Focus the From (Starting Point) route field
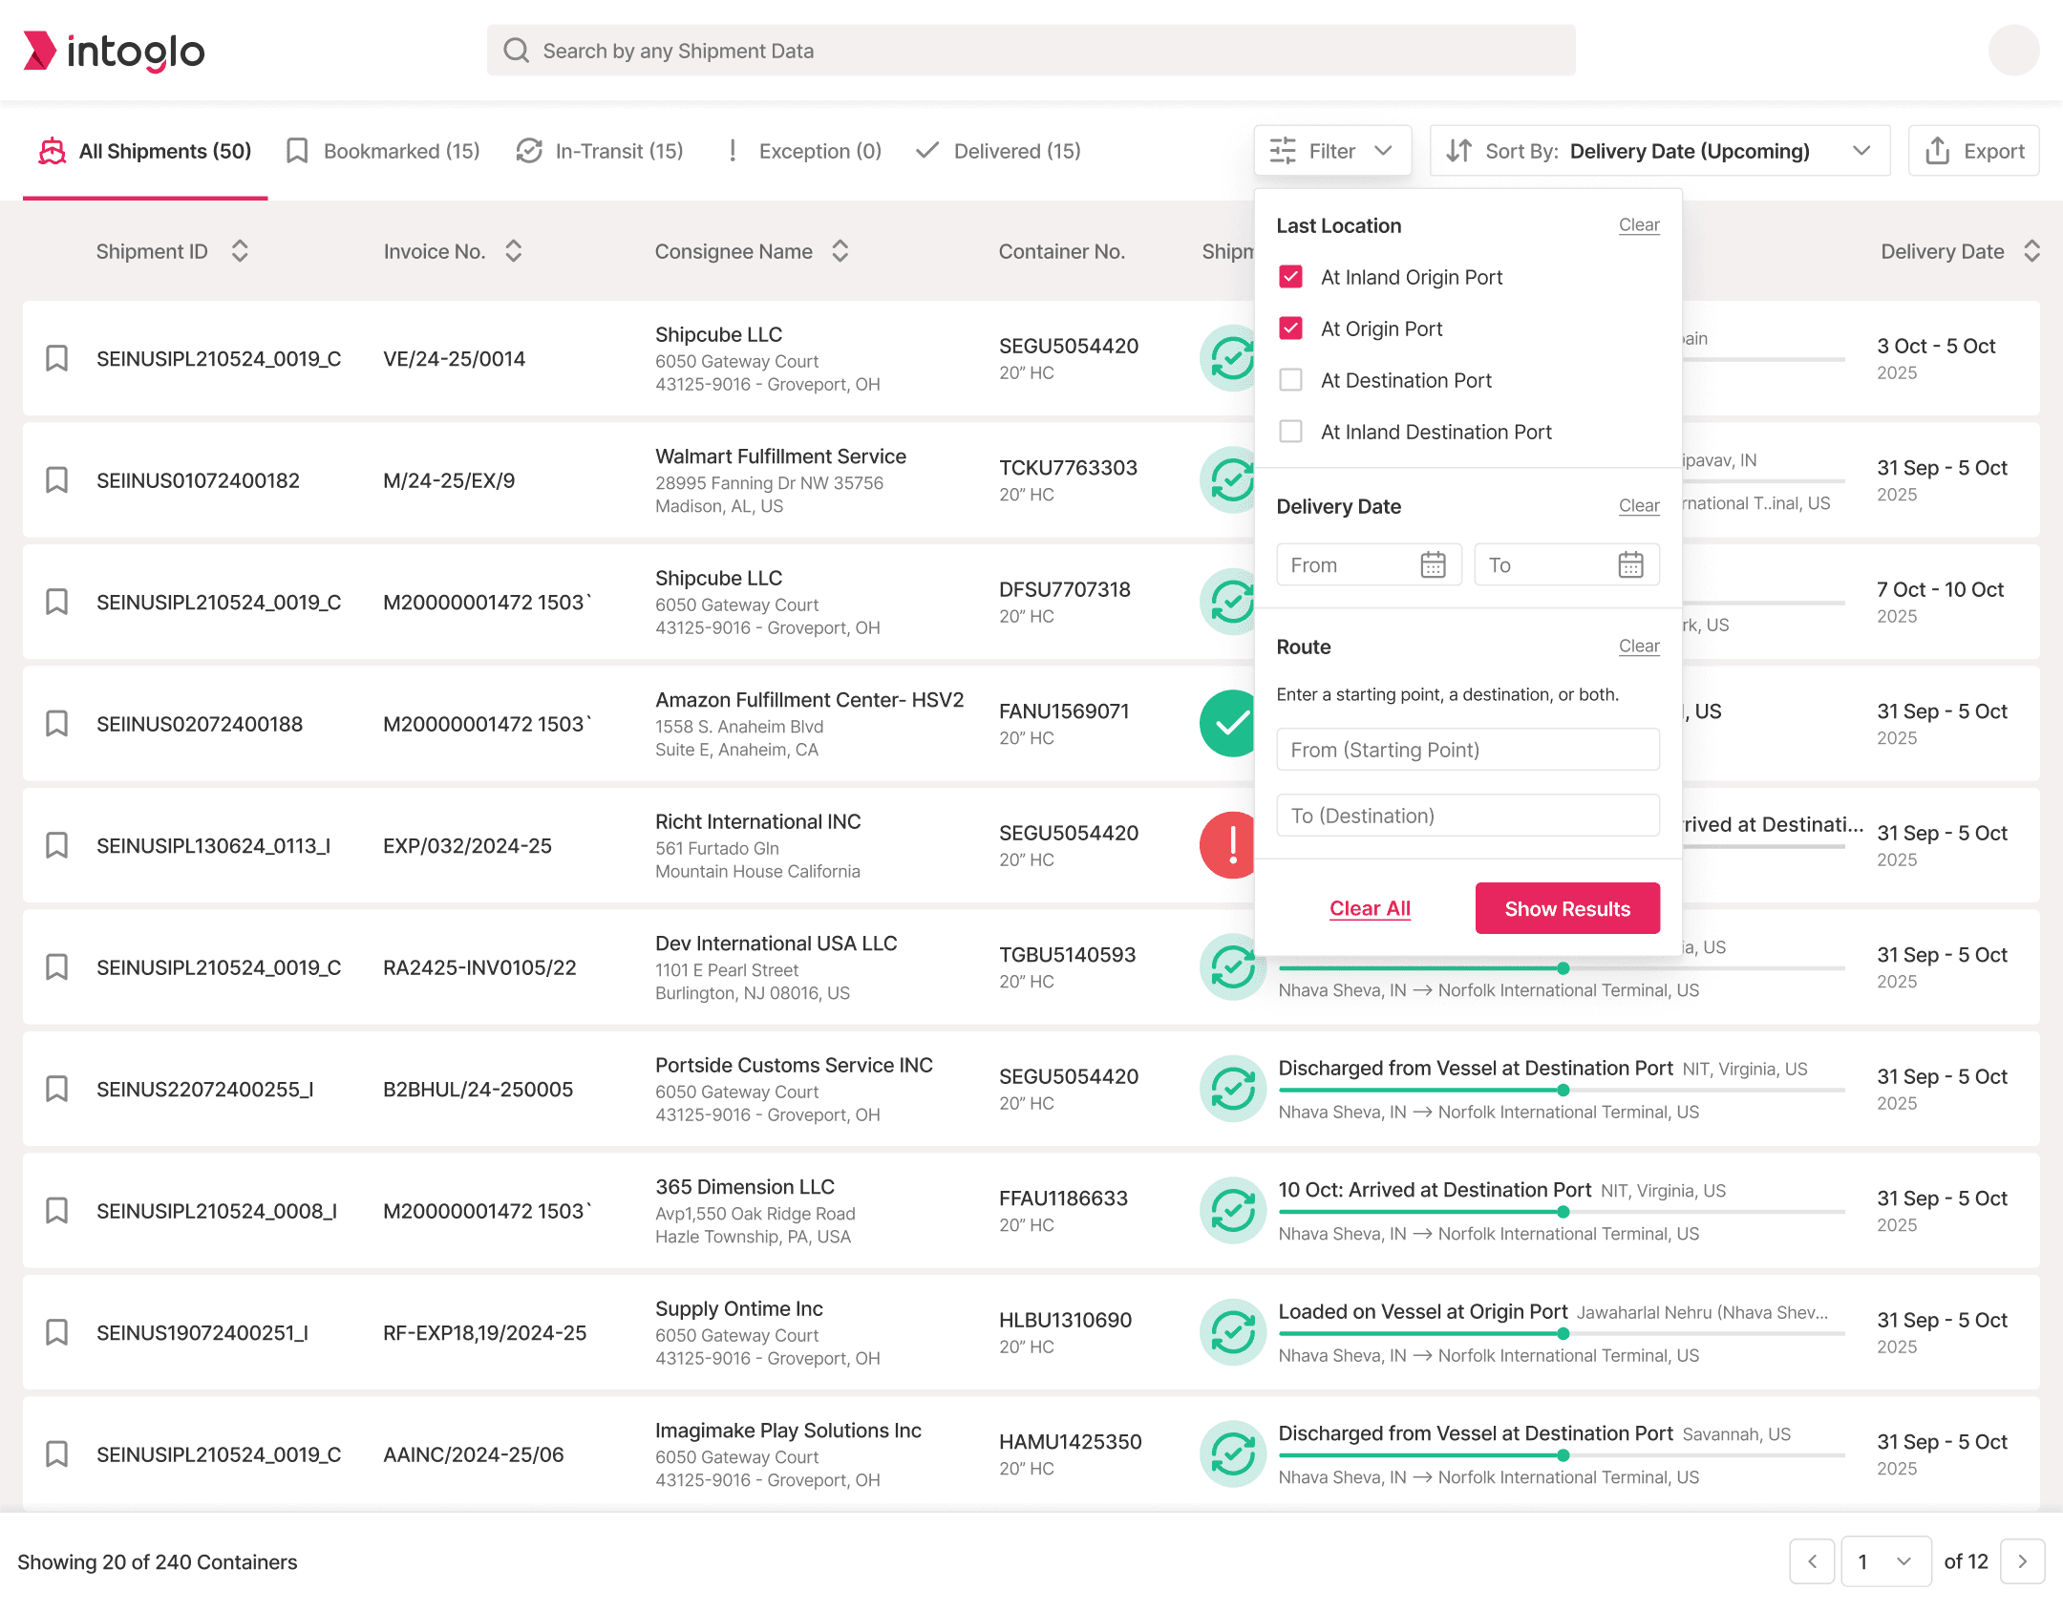The image size is (2063, 1612). pos(1467,750)
